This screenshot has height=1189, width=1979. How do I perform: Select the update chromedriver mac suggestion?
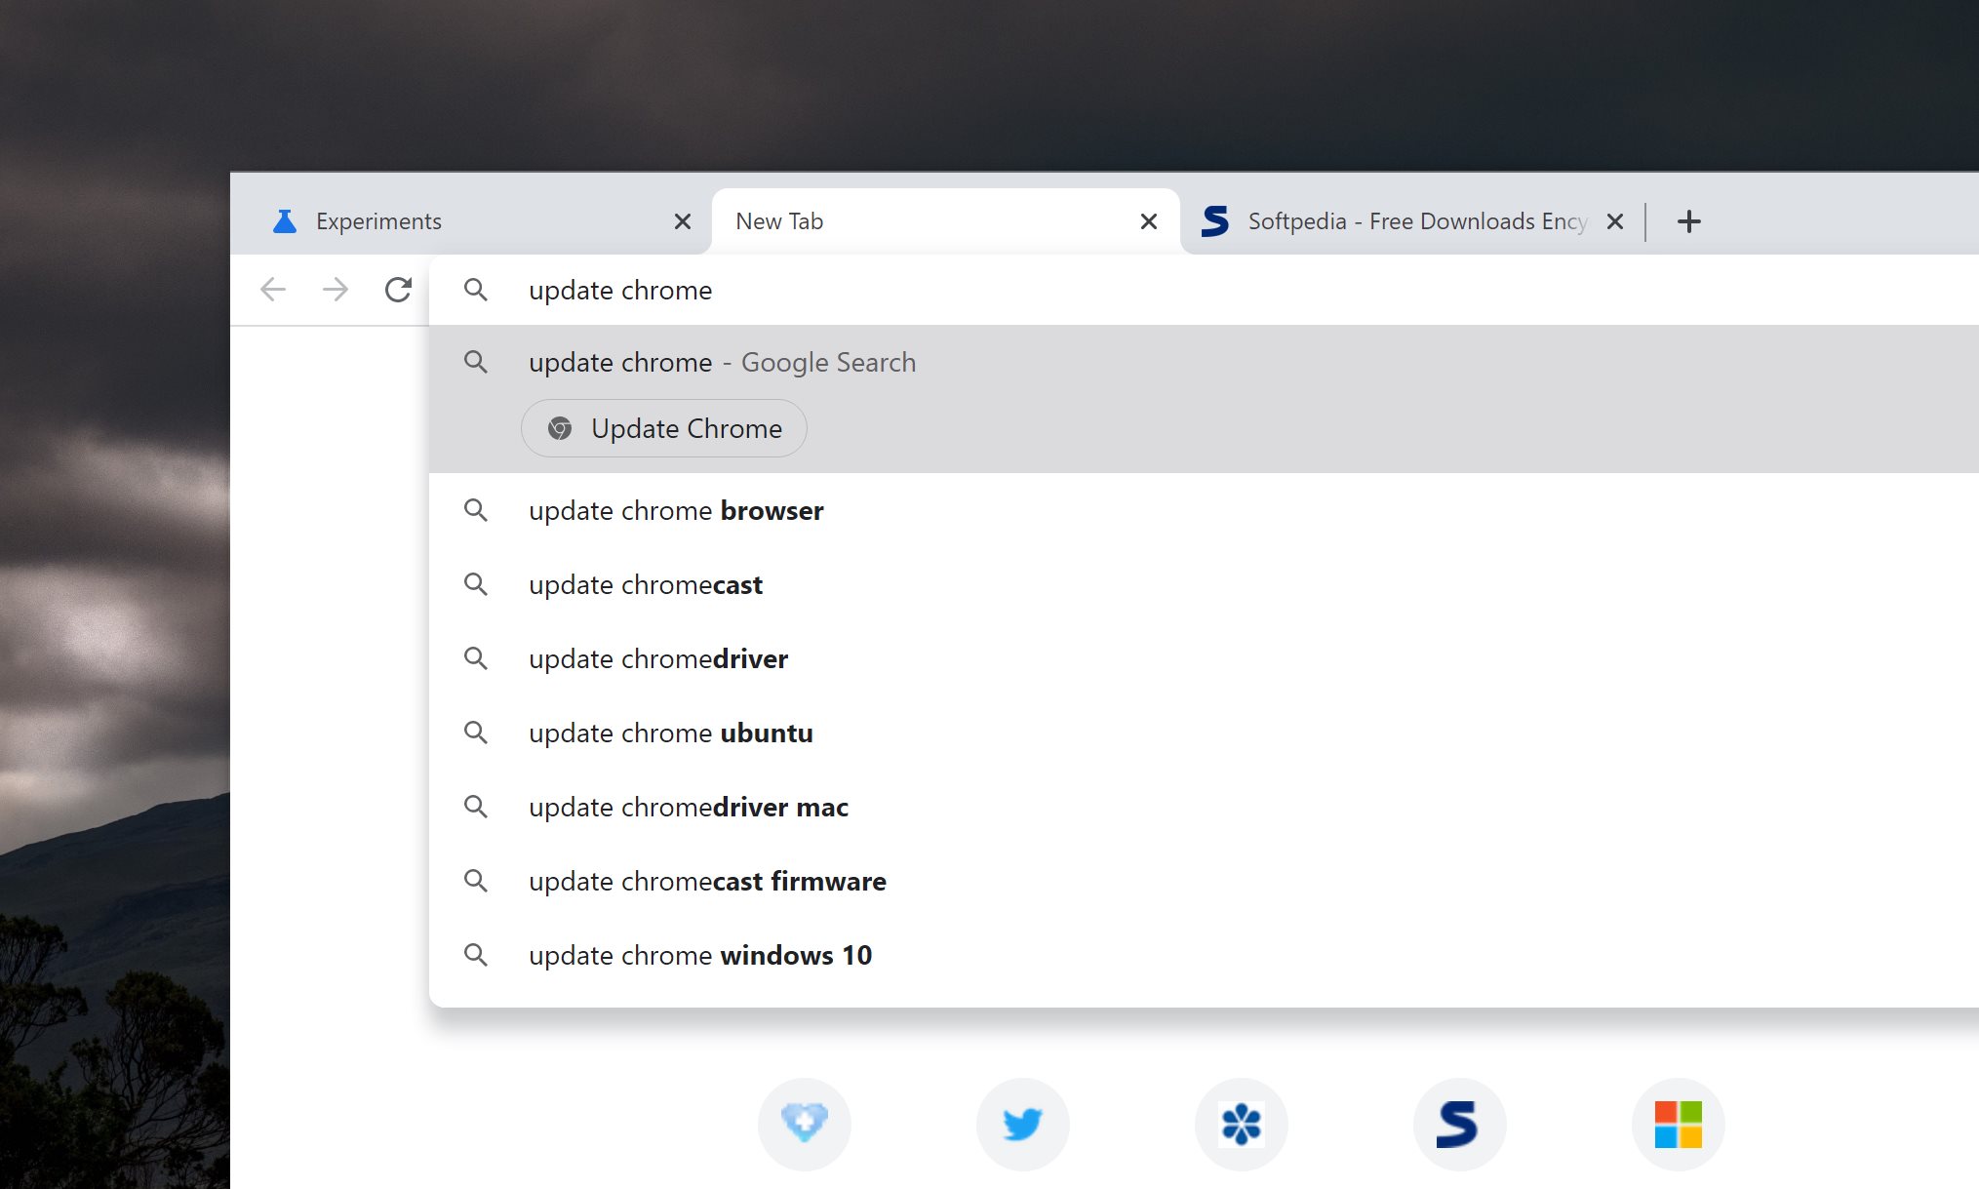[x=689, y=807]
